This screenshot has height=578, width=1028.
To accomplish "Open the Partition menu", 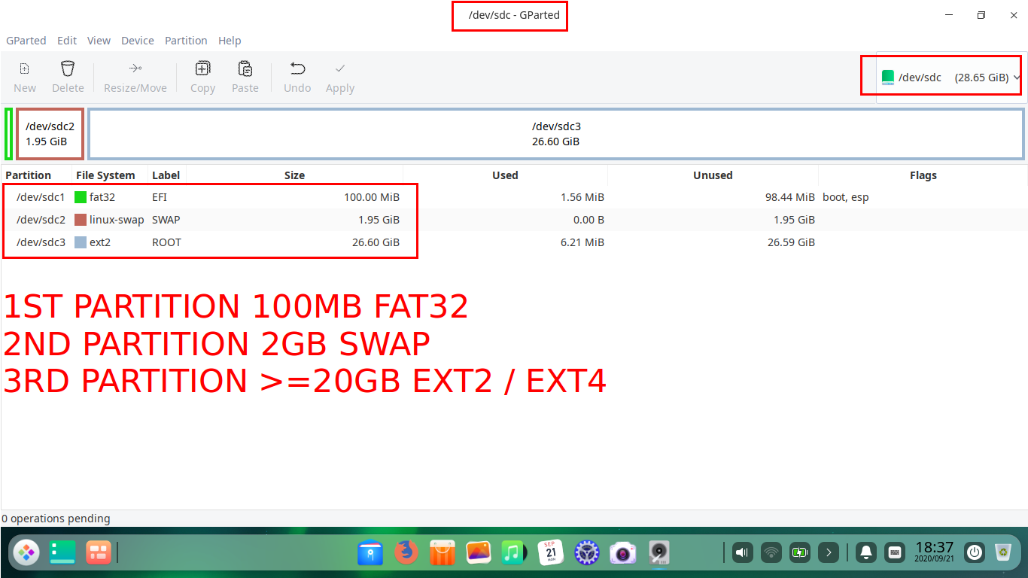I will [186, 41].
